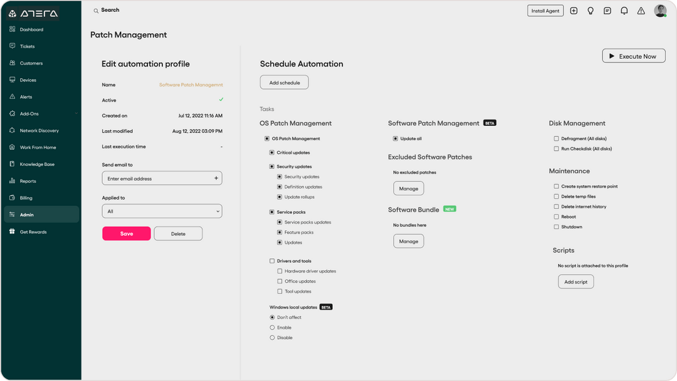Click the Enter email address input field
677x381 pixels.
pyautogui.click(x=155, y=178)
